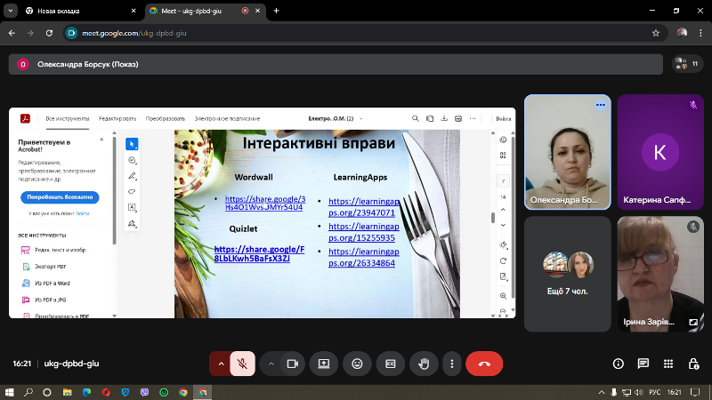Viewport: 712px width, 400px height.
Task: Show meeting details info
Action: [618, 364]
